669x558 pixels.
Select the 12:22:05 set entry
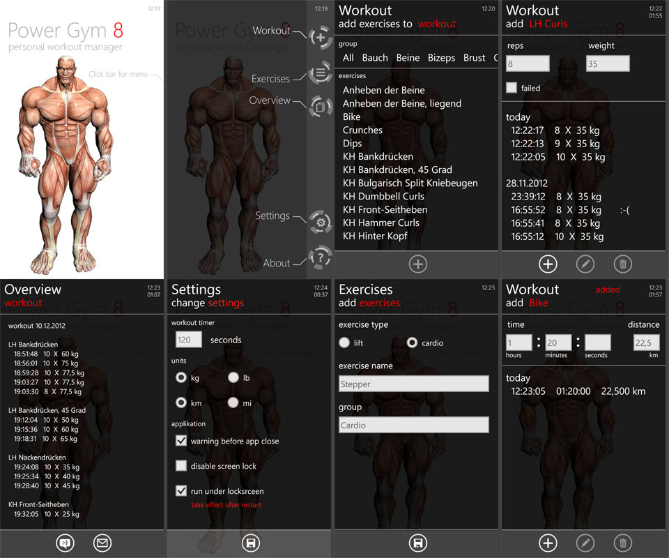click(x=558, y=157)
